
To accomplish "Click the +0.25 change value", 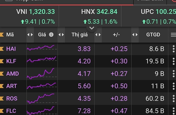I will point(119,49).
